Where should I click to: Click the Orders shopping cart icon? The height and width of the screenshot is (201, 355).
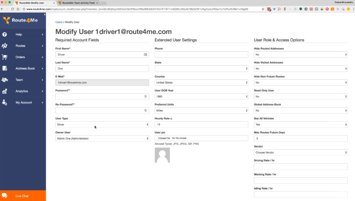(5, 57)
